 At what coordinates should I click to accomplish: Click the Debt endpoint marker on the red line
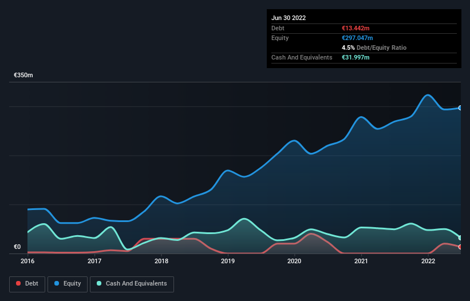click(460, 247)
